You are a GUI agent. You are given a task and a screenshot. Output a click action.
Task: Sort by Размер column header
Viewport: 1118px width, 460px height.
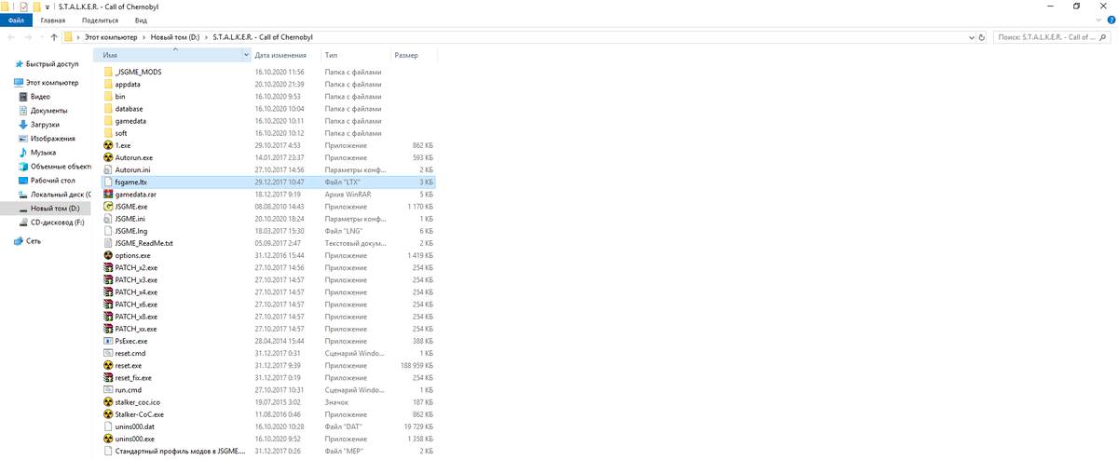point(406,55)
